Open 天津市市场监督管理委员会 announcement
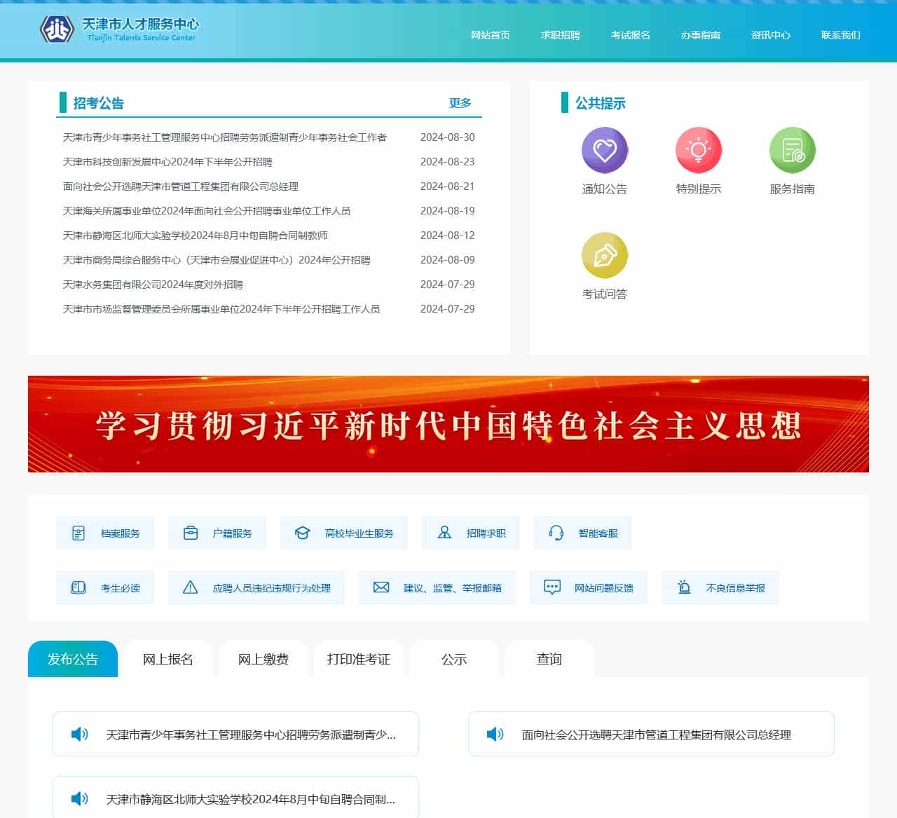Image resolution: width=897 pixels, height=818 pixels. pyautogui.click(x=221, y=309)
